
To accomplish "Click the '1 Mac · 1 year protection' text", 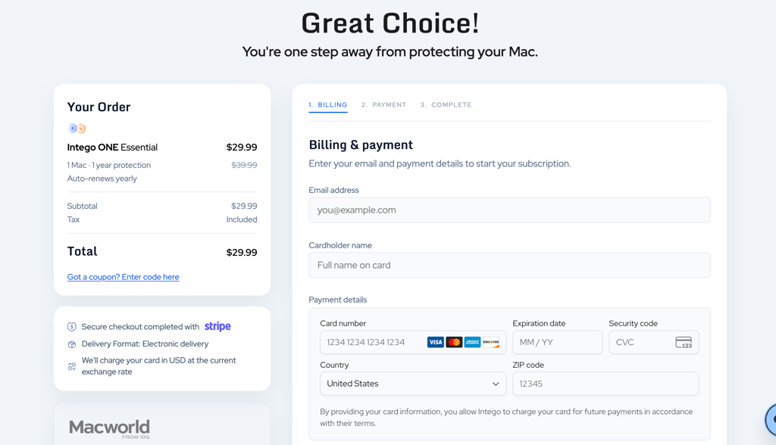I will tap(109, 165).
